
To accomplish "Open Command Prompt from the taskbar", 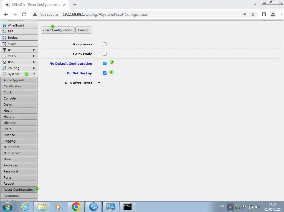I will pyautogui.click(x=128, y=206).
